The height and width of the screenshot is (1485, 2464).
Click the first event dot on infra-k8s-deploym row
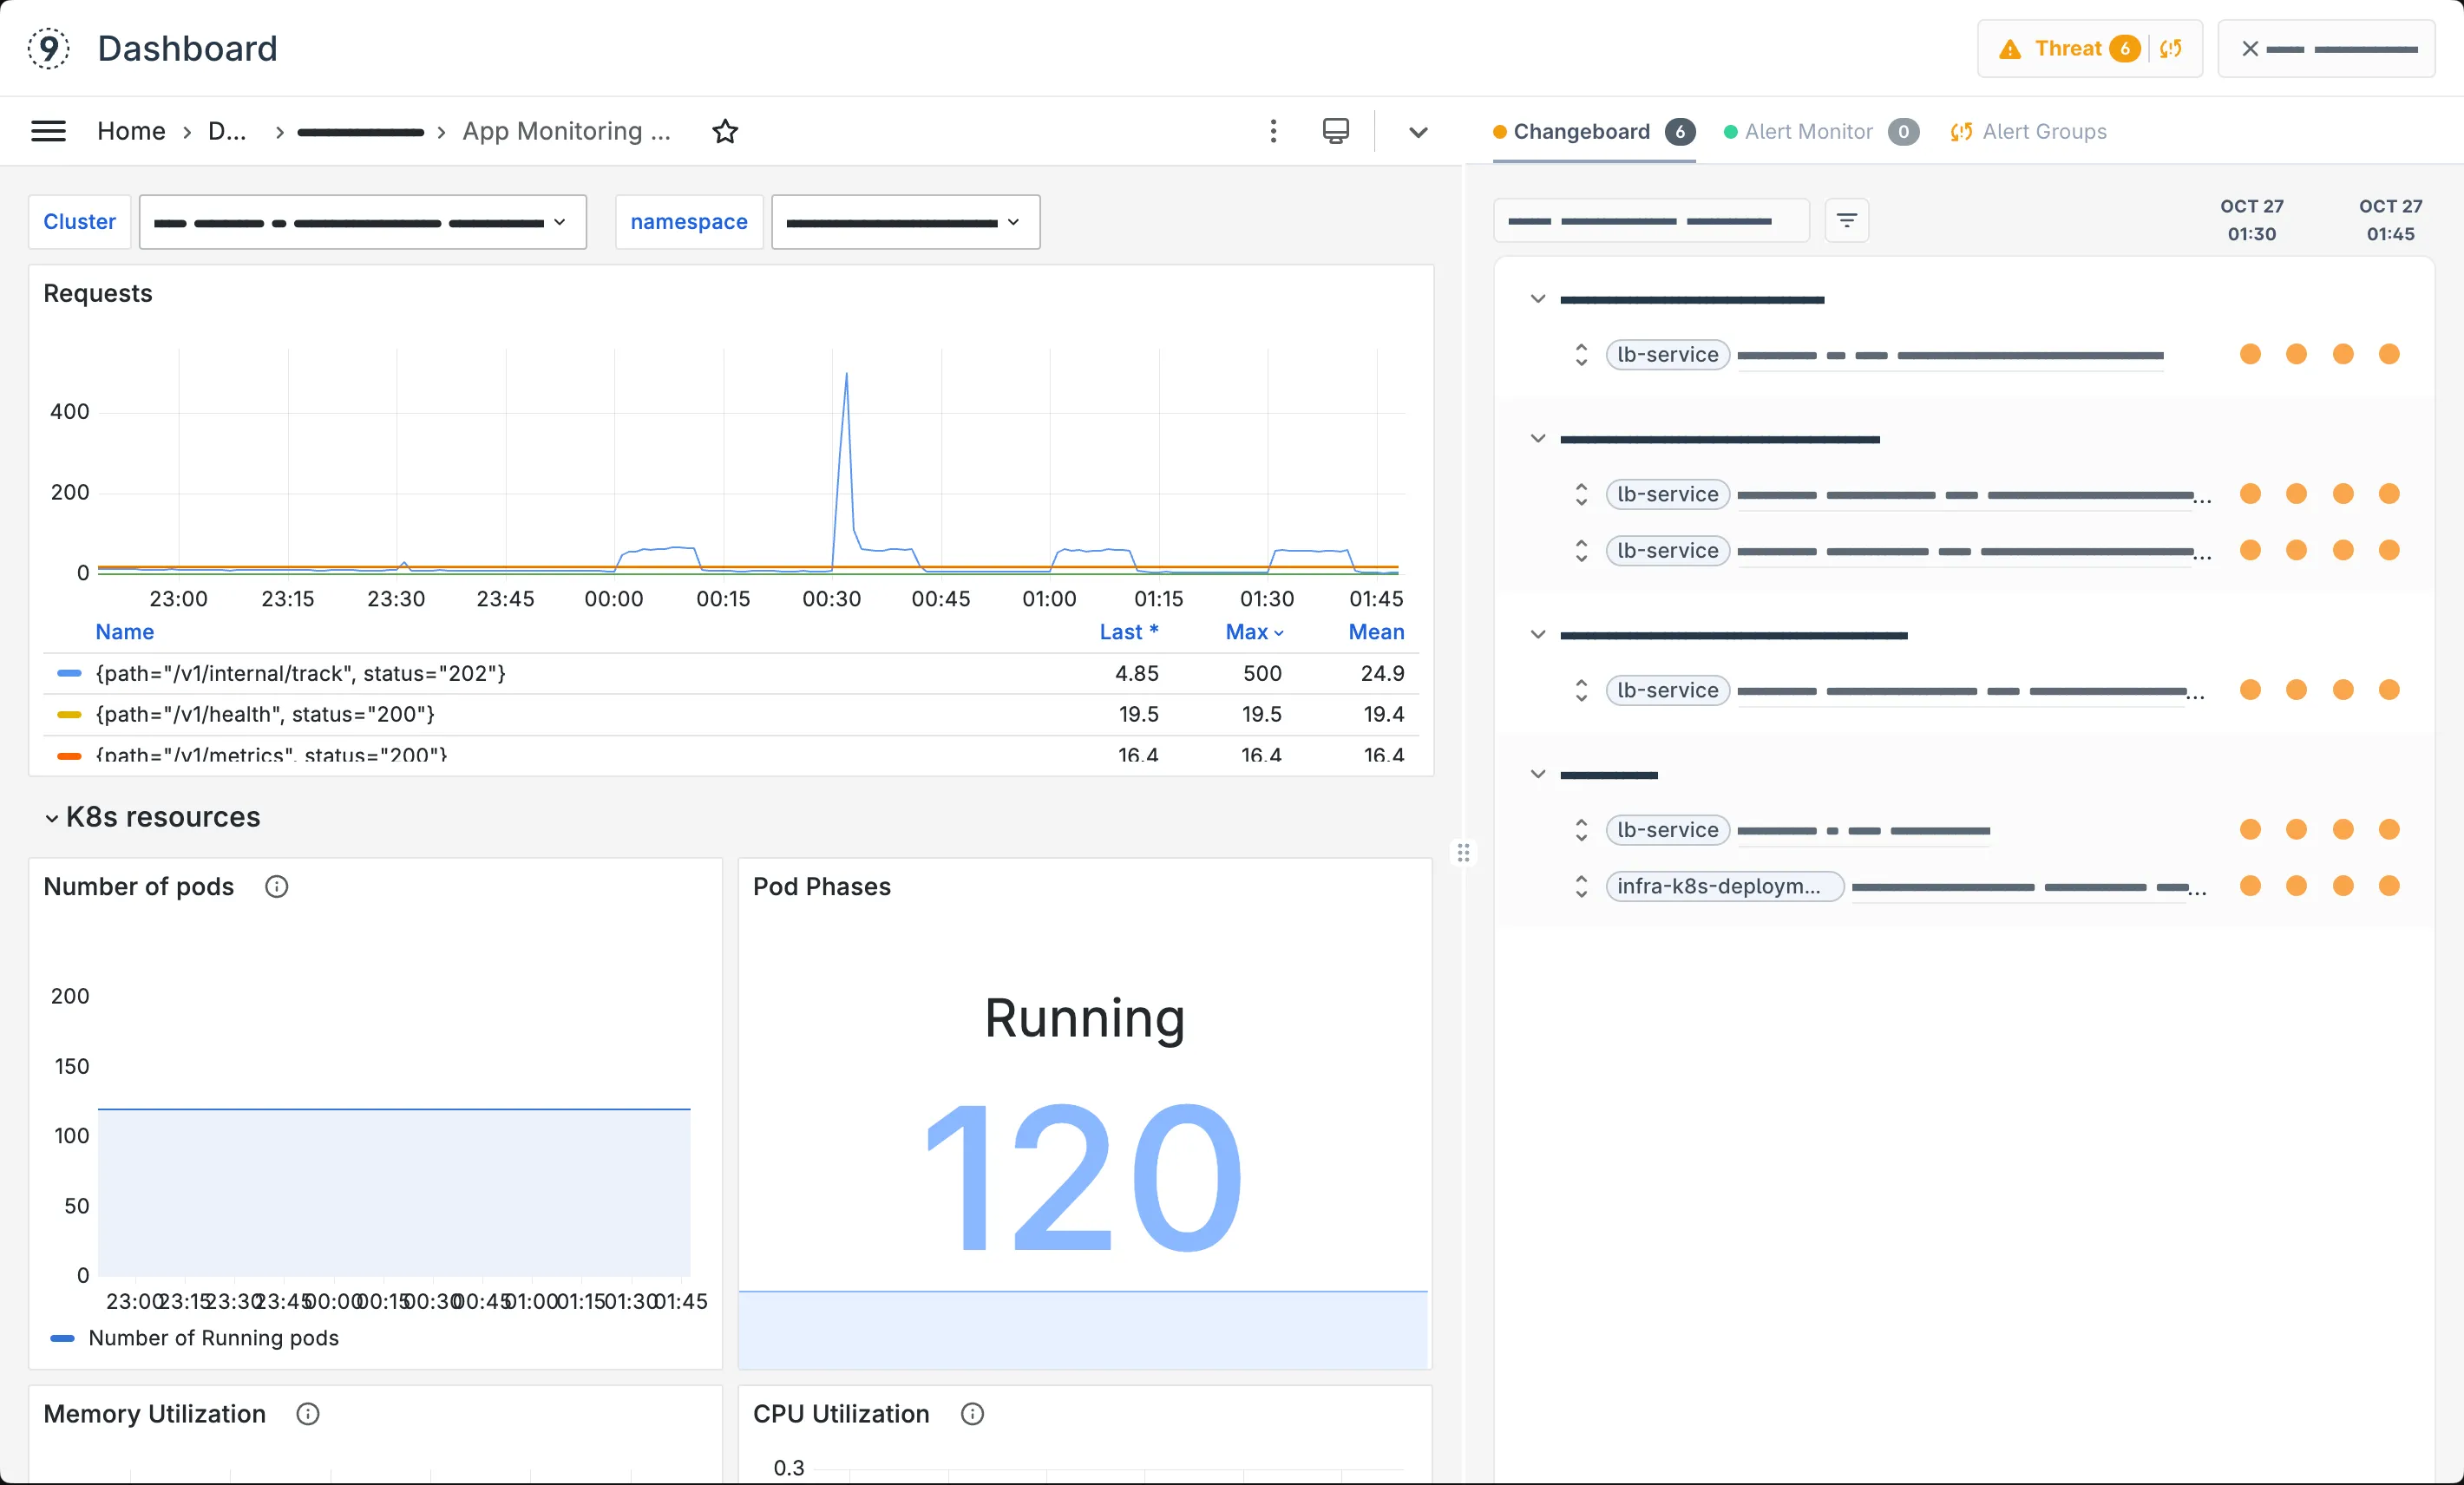(2250, 885)
